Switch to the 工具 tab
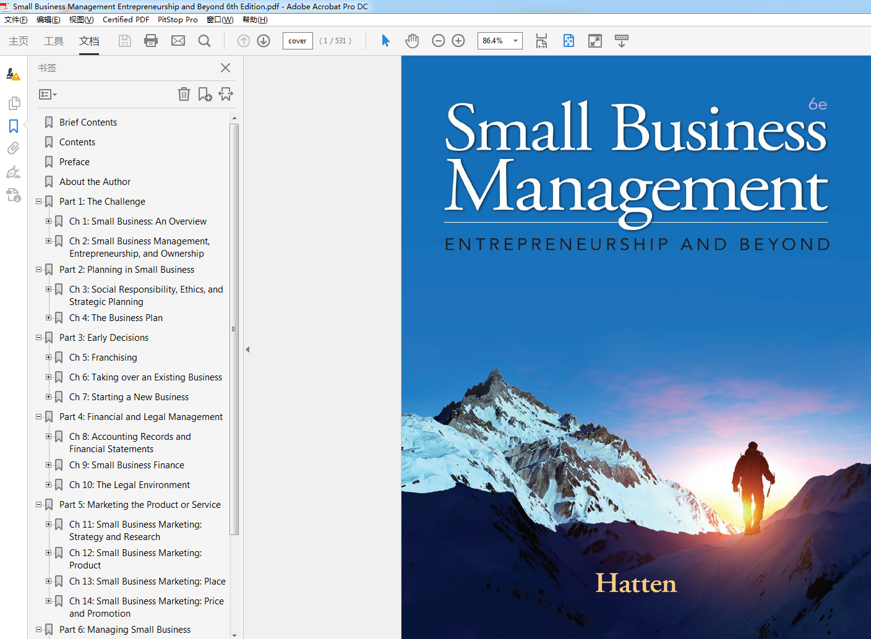The image size is (871, 639). click(54, 41)
